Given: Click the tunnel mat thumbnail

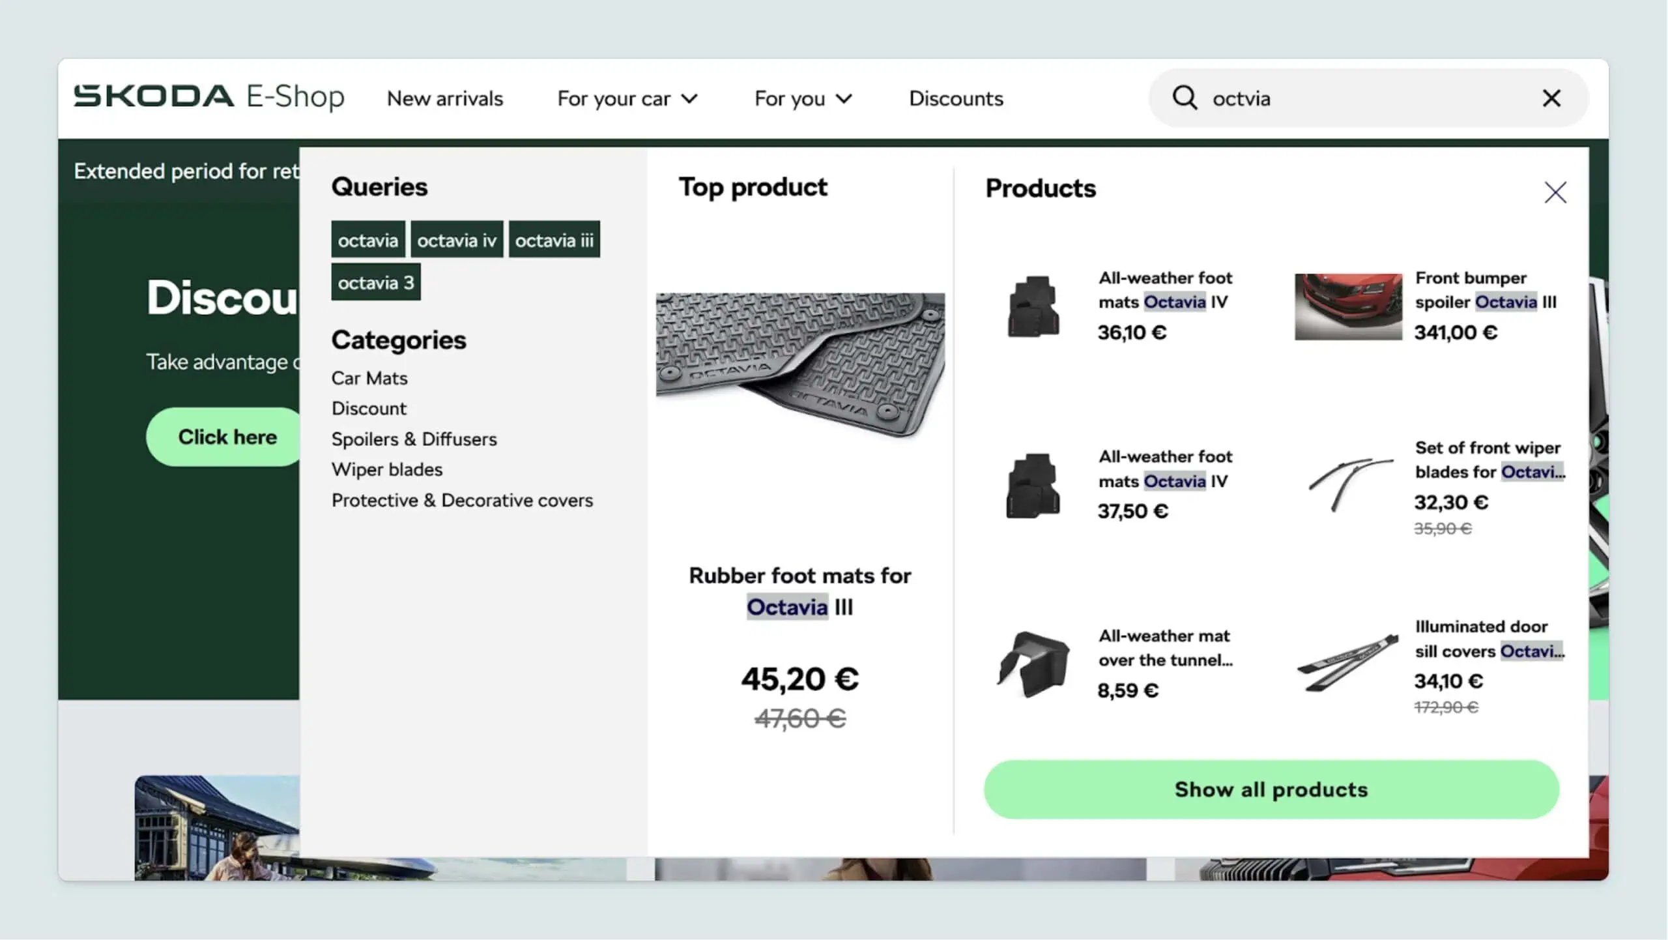Looking at the screenshot, I should (x=1033, y=664).
